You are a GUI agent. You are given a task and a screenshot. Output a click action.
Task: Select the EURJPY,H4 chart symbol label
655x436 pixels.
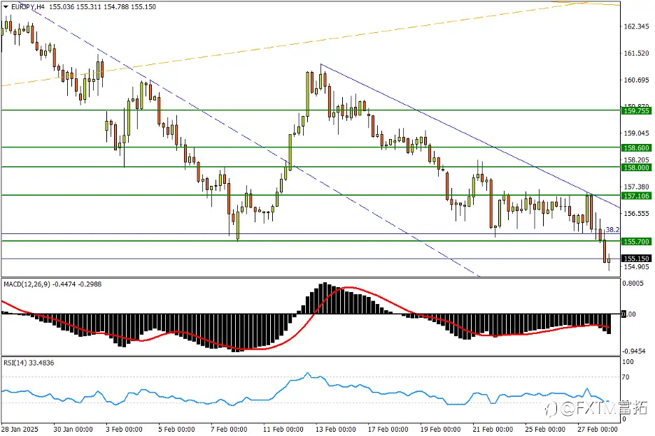[x=29, y=7]
